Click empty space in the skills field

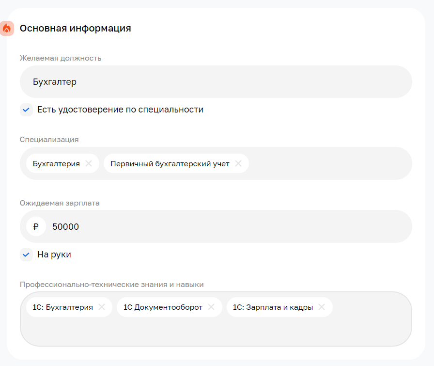(216, 331)
